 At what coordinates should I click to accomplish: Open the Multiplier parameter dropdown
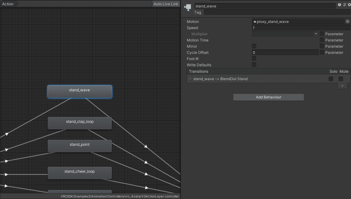[285, 34]
